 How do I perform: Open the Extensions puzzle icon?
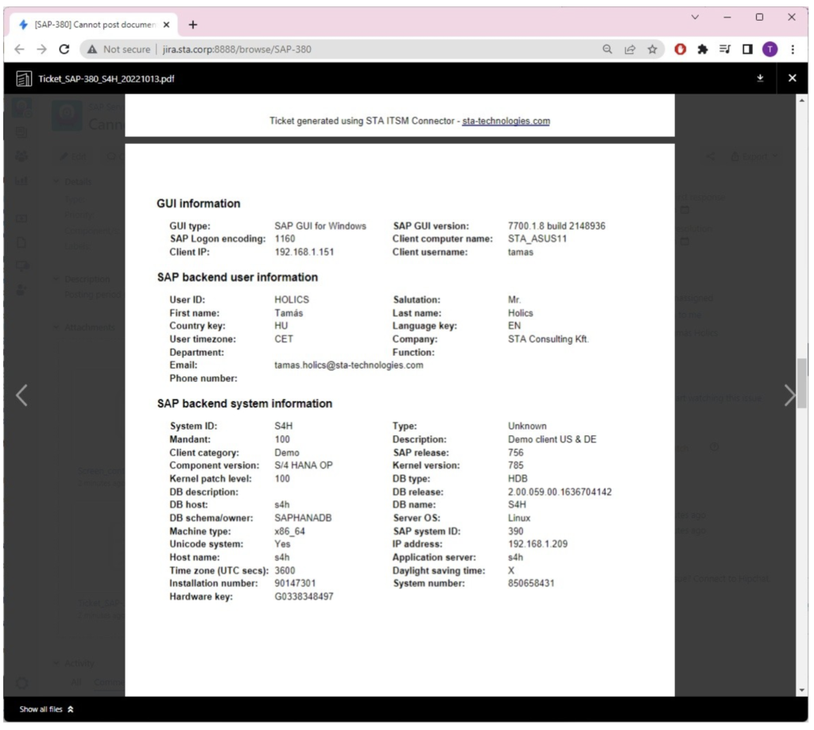click(703, 49)
